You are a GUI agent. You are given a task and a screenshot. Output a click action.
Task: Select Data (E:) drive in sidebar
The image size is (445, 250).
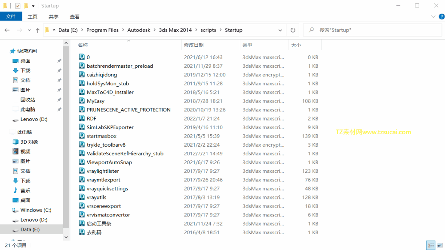pyautogui.click(x=30, y=229)
